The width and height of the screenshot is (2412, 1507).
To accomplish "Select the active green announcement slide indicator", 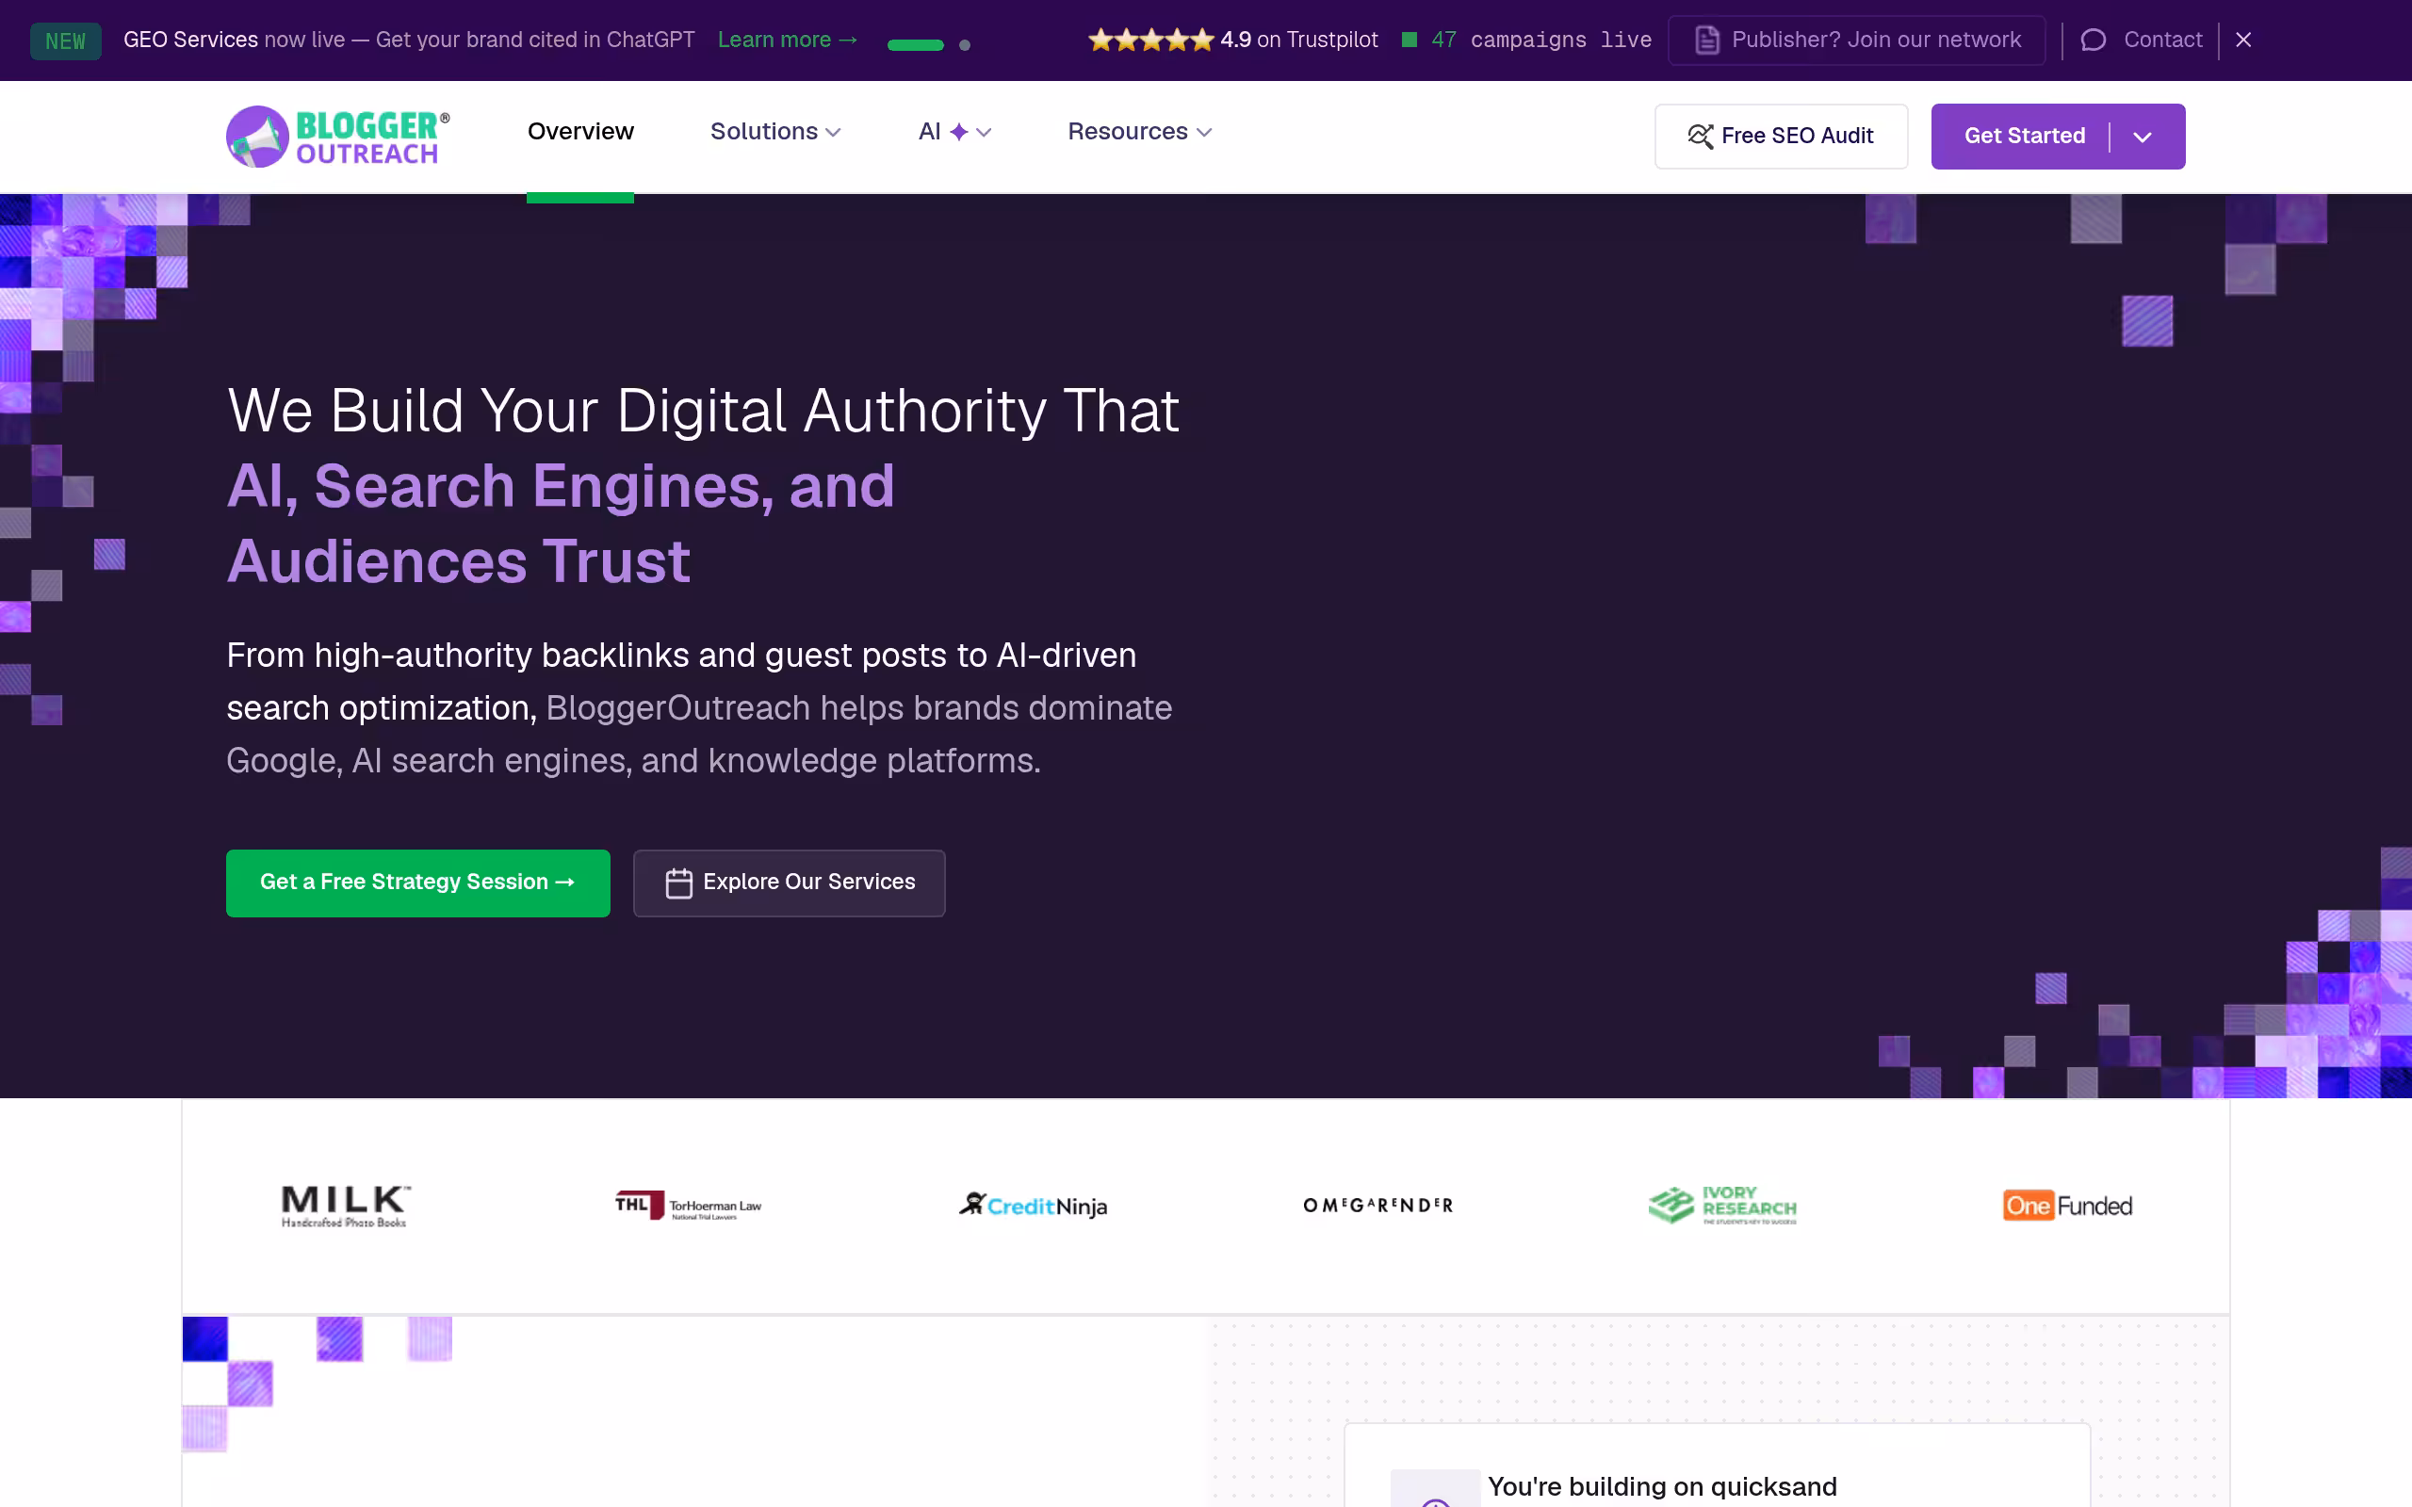I will 915,45.
